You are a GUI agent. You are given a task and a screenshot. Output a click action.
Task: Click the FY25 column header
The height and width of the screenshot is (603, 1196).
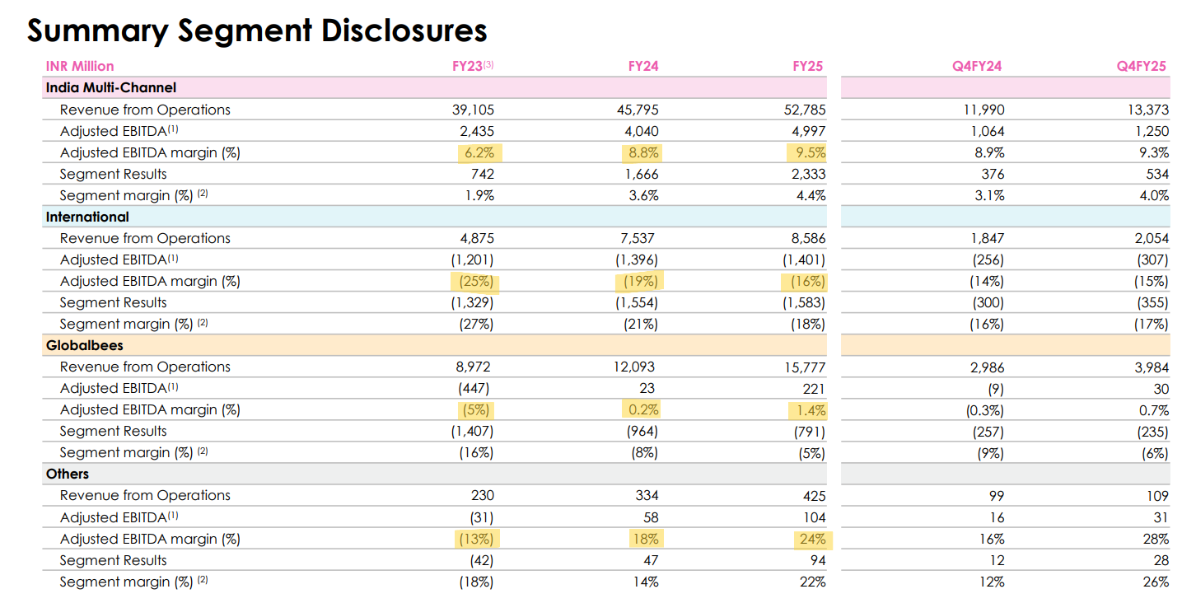[x=808, y=66]
